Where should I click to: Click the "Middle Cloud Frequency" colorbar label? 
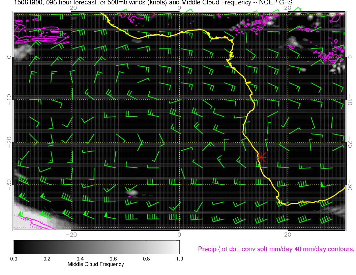tap(96, 264)
